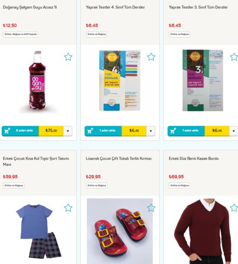Open Lisanslı Çocuk Çift Tokalı Terlik Kırmızı link

119,158
